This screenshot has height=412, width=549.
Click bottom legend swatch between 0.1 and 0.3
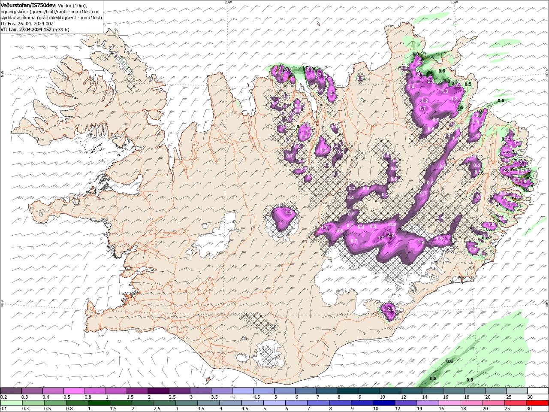click(x=11, y=403)
